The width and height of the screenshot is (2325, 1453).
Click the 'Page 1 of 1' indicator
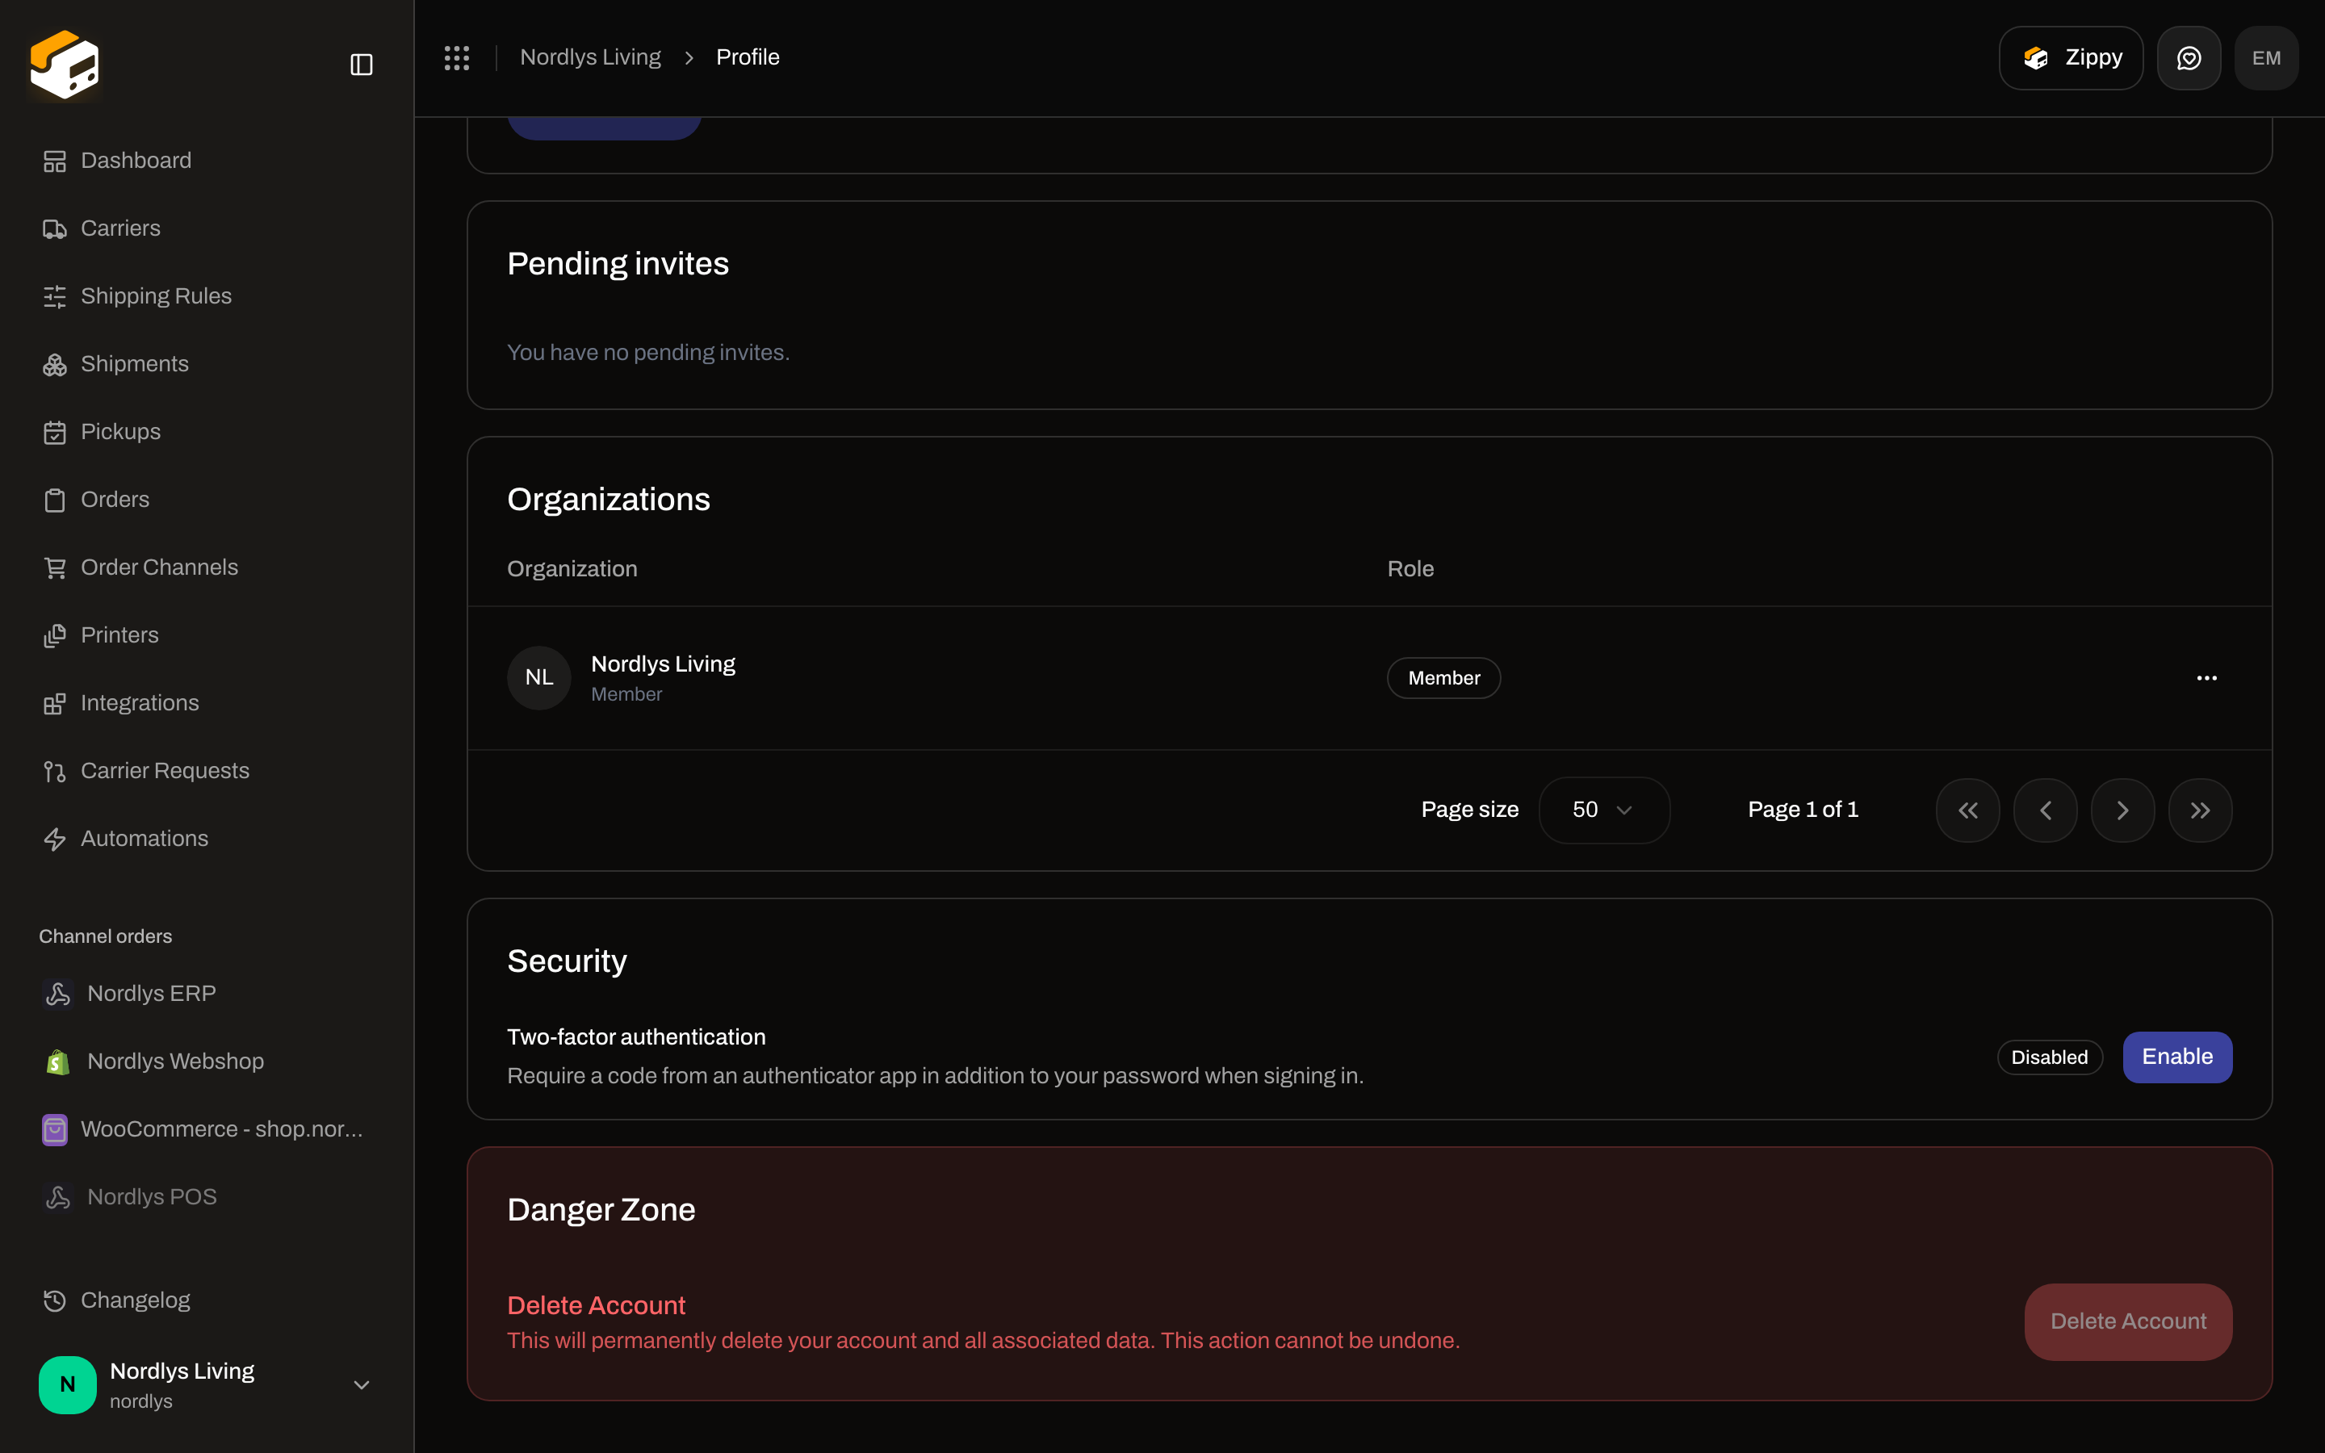click(x=1803, y=810)
